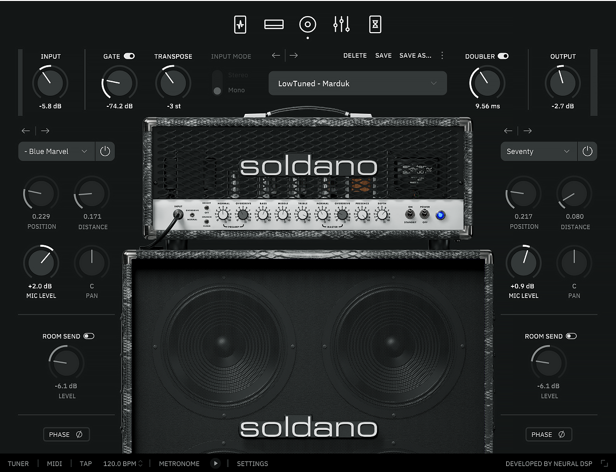Select next mic on right cab channel

click(527, 131)
